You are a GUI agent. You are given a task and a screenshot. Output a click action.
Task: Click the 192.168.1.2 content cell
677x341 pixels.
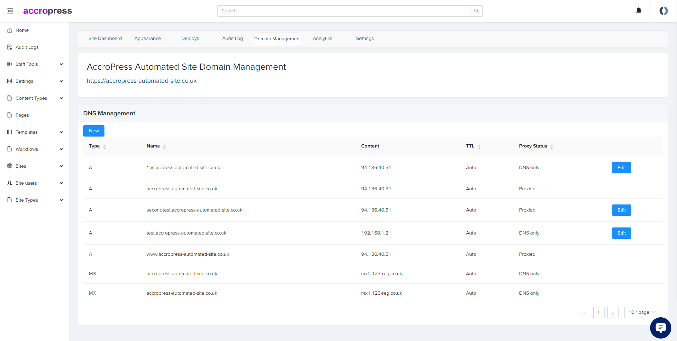tap(375, 233)
